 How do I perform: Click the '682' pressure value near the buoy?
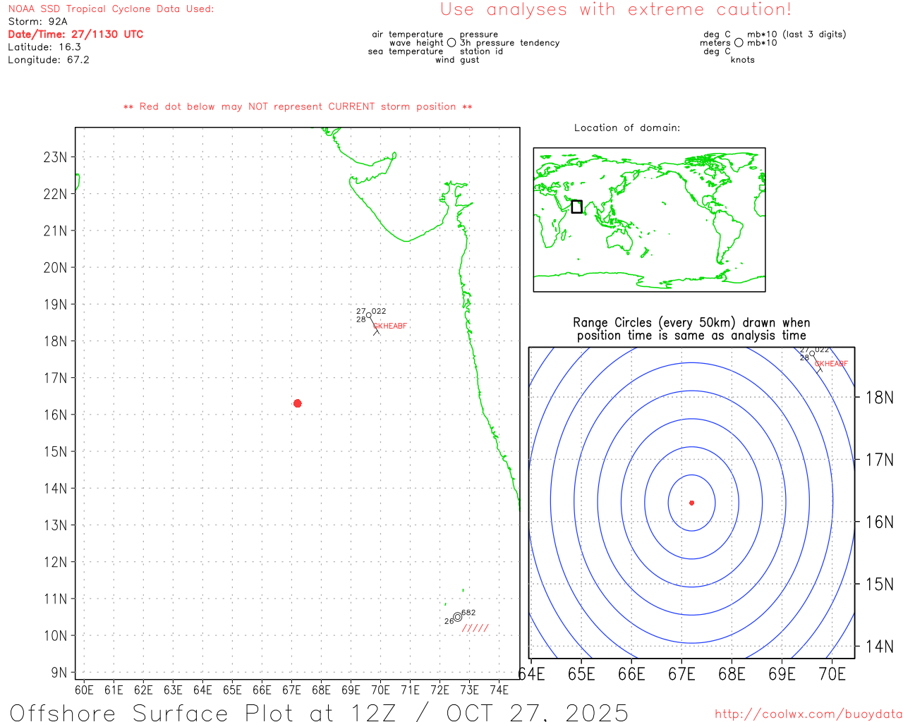(x=468, y=613)
